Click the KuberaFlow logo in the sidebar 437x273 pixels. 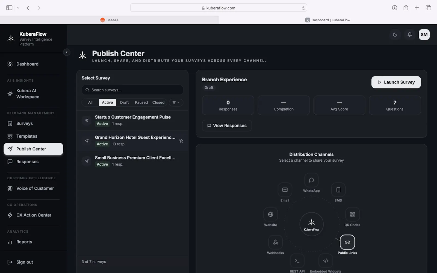[x=11, y=38]
